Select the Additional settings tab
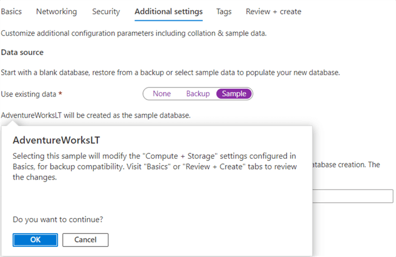Image resolution: width=396 pixels, height=257 pixels. tap(169, 11)
